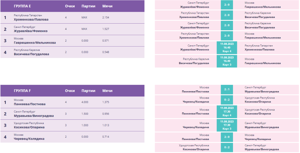300x153 pixels.
Task: Open the 16.40 Корт 4 scheduled match
Action: [227, 48]
